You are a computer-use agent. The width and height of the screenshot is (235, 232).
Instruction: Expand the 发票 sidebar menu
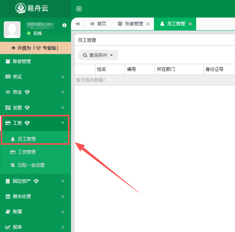point(35,108)
